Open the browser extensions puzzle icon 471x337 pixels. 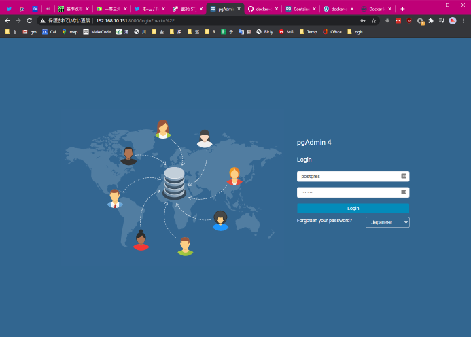point(430,20)
